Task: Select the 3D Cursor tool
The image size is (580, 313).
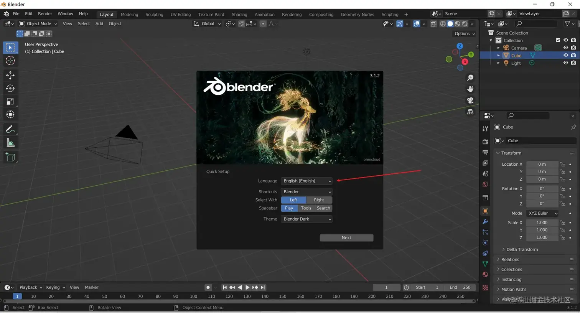Action: [10, 61]
